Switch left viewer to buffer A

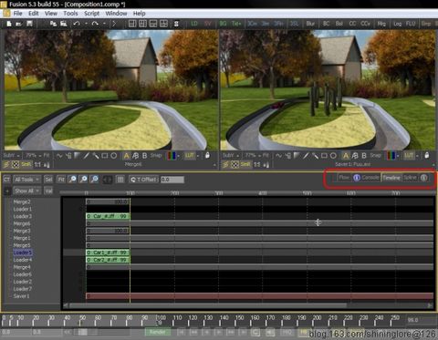(127, 156)
